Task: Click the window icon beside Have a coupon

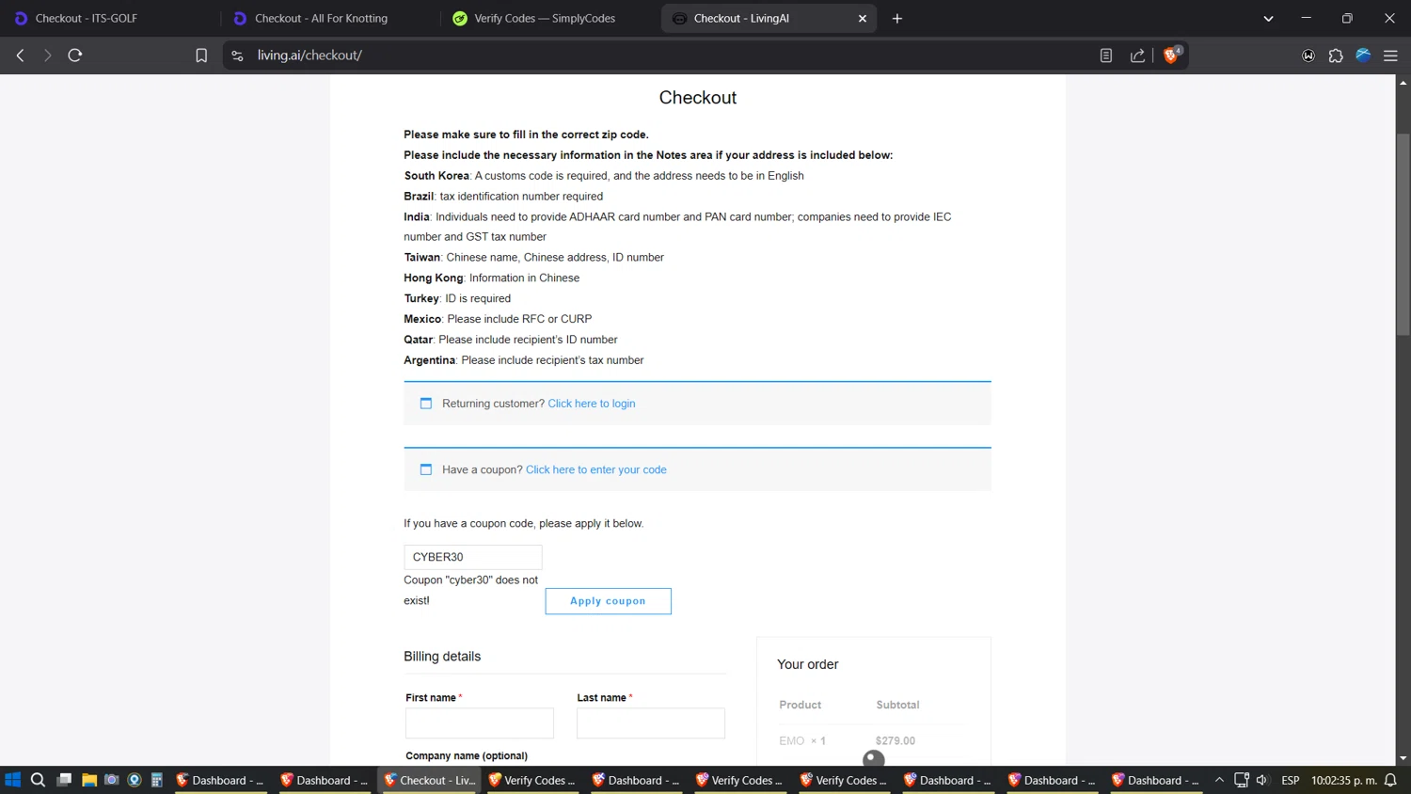Action: coord(425,469)
